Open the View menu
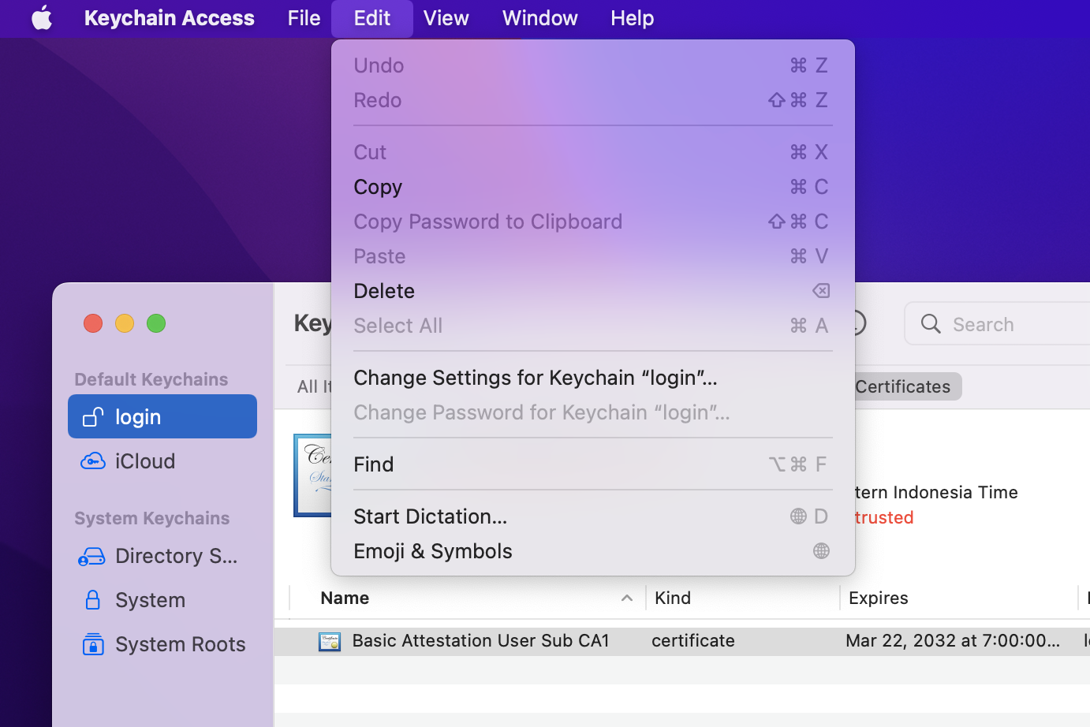 [446, 18]
